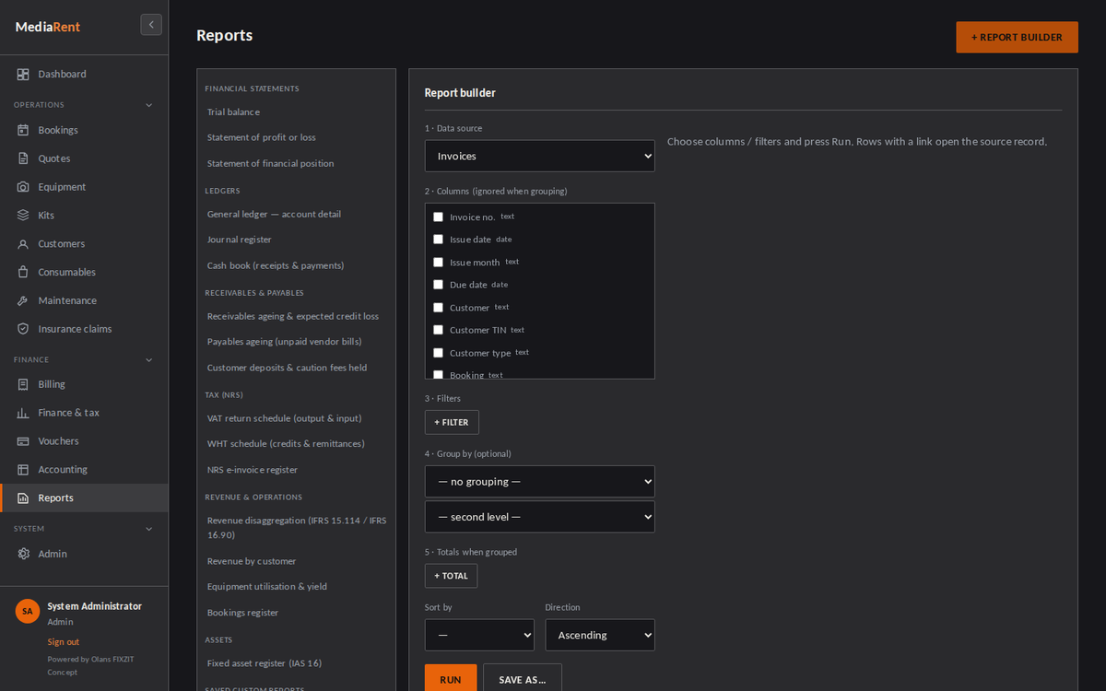Tick the Customer type column checkbox
This screenshot has width=1106, height=691.
click(x=438, y=352)
